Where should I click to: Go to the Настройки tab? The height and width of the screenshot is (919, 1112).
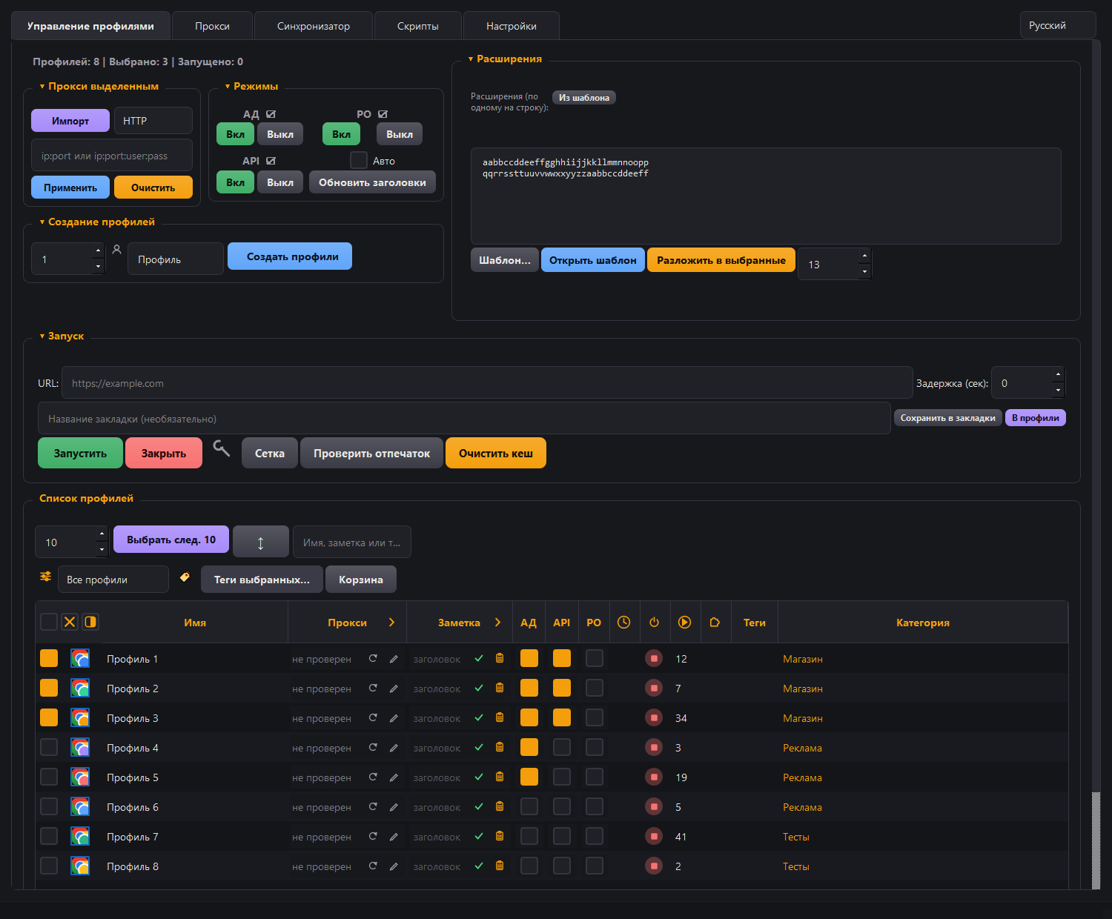coord(512,26)
